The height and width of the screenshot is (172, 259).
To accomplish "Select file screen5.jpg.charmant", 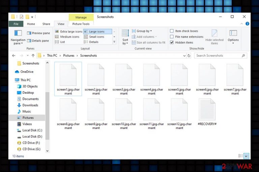I will [179, 79].
